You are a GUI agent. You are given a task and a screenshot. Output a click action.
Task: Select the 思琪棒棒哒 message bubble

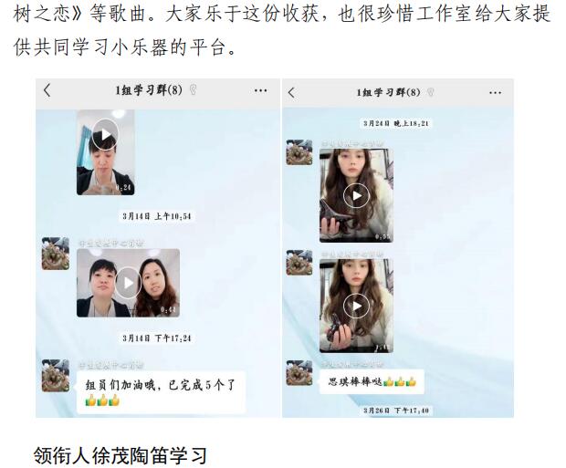(x=372, y=381)
